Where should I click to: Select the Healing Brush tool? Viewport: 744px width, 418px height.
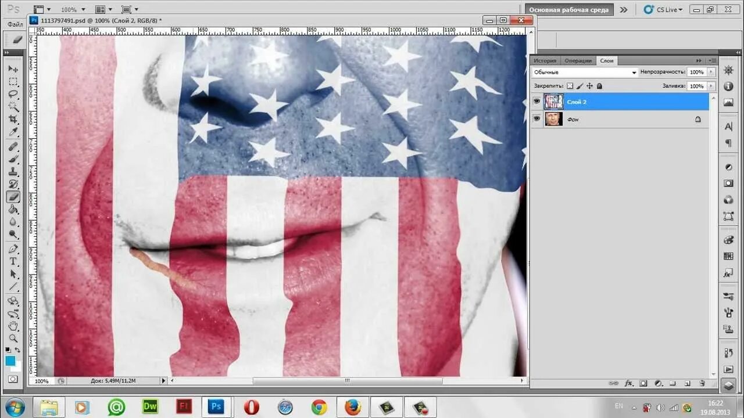click(x=13, y=146)
